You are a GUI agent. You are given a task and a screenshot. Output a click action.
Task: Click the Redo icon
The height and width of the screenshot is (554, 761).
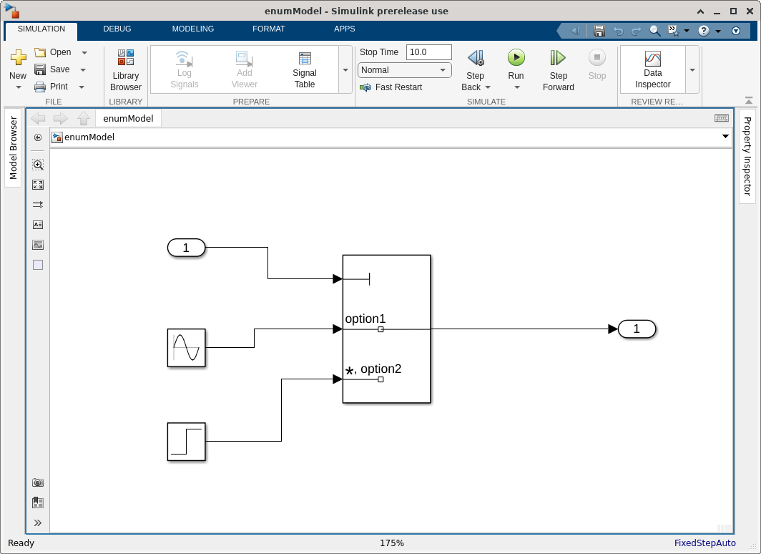click(x=637, y=31)
